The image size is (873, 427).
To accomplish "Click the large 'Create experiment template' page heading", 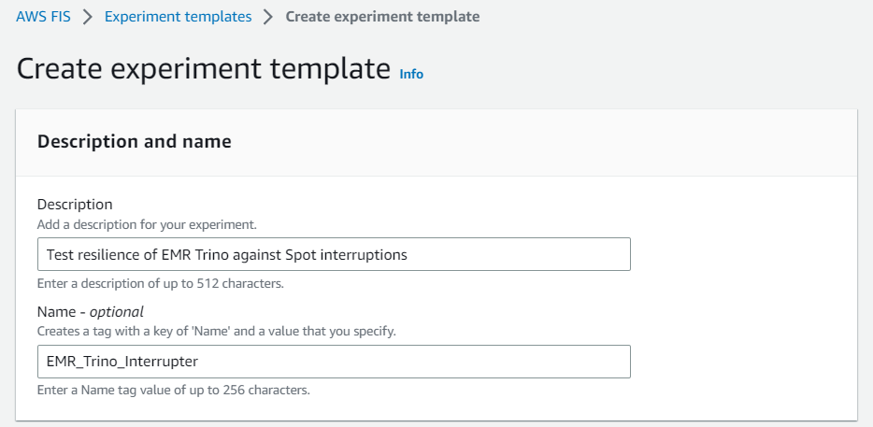I will [x=203, y=69].
